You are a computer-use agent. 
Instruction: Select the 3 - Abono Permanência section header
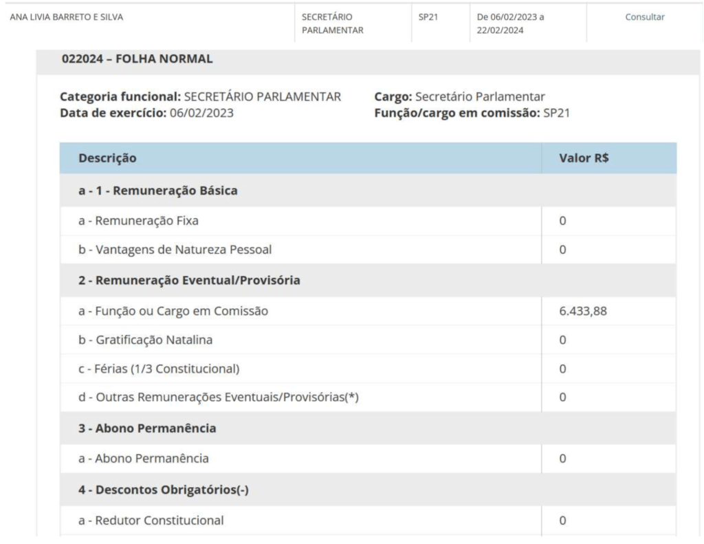pos(147,428)
